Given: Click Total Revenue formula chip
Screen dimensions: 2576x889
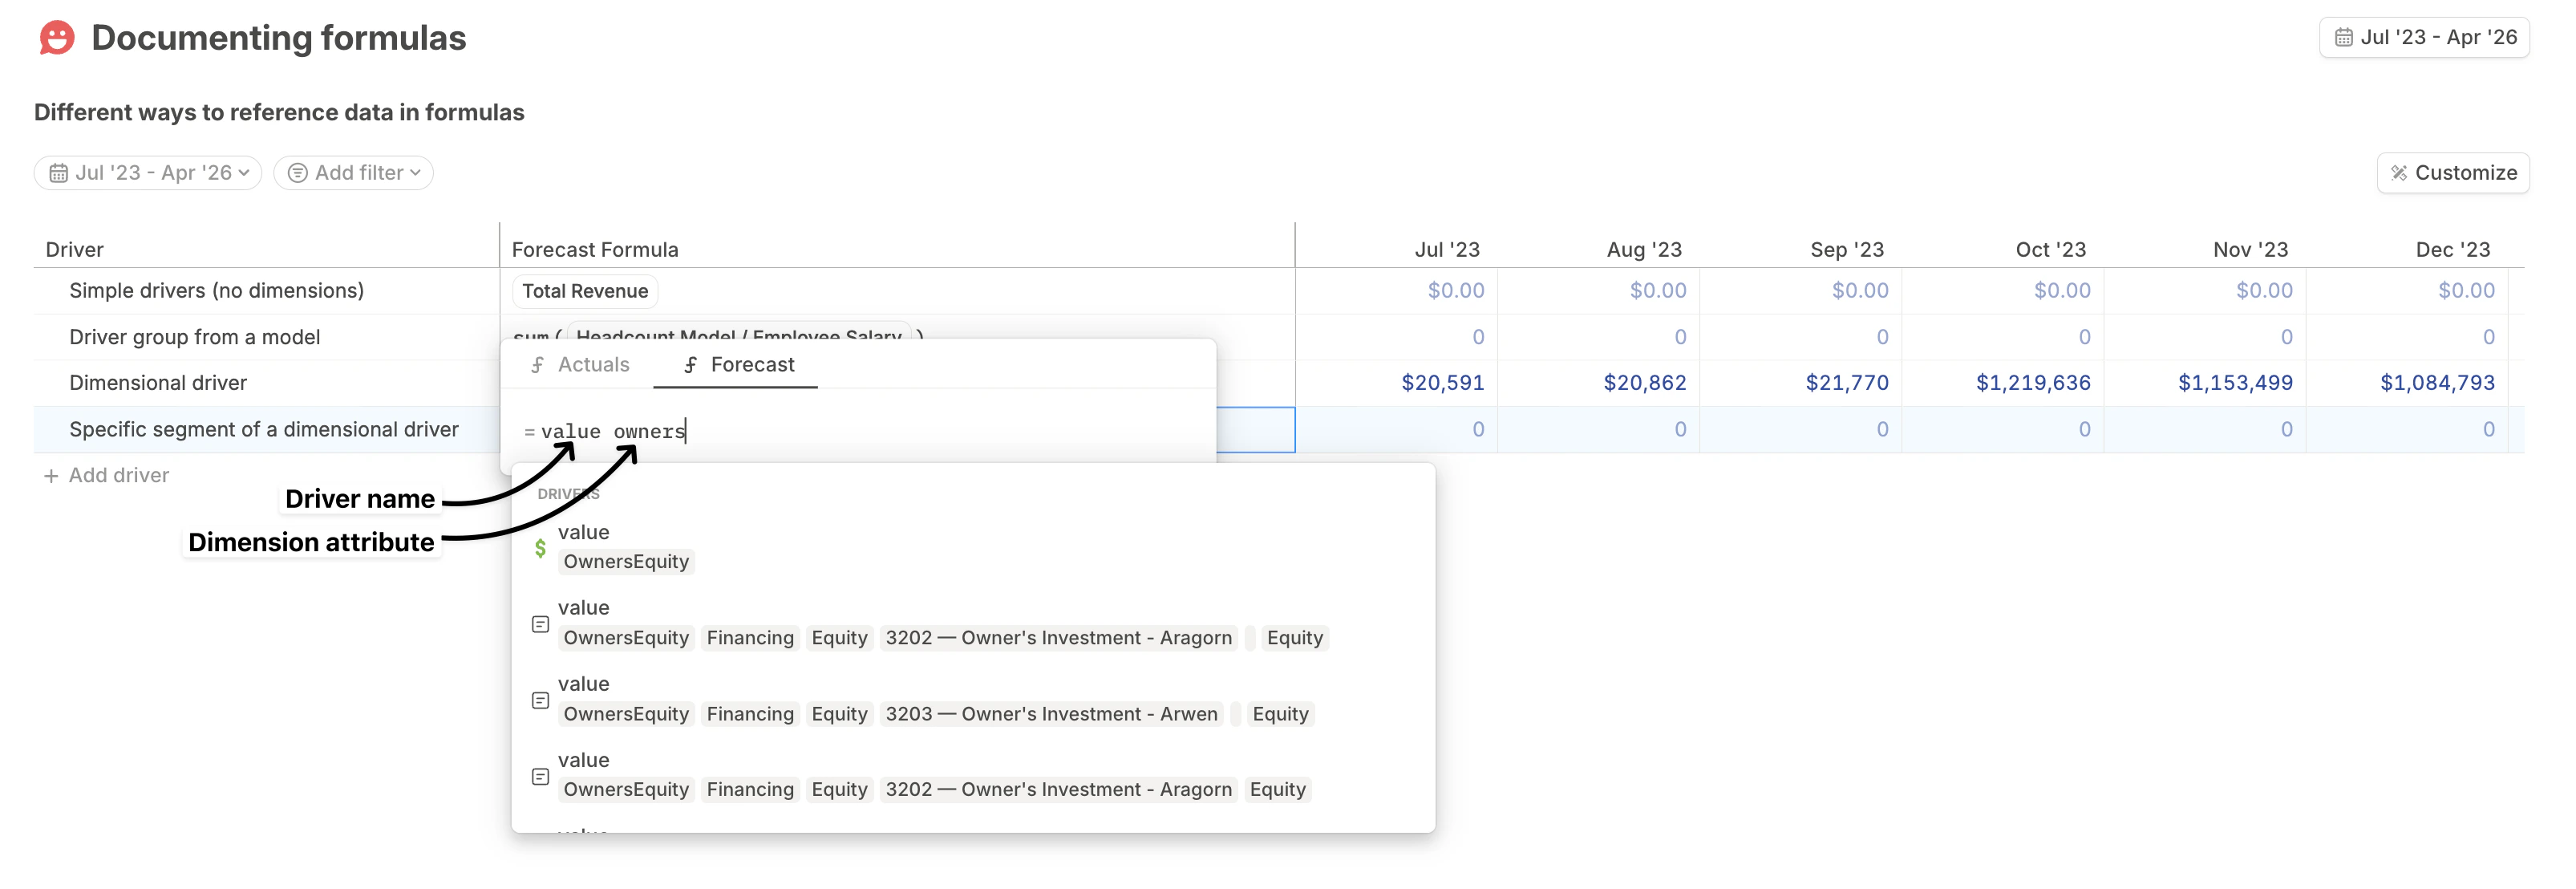Looking at the screenshot, I should (x=585, y=291).
